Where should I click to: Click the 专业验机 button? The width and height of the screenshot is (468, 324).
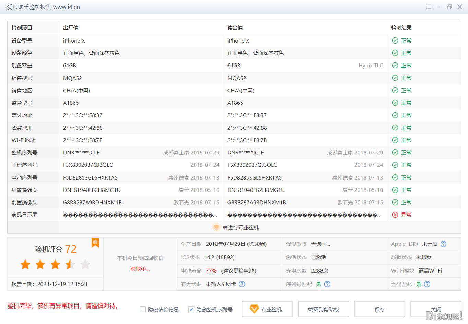[x=267, y=309]
